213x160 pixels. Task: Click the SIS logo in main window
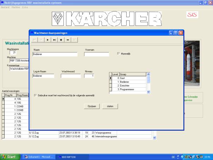(192, 15)
